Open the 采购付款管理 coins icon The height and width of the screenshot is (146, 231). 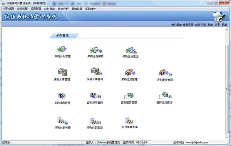click(x=63, y=121)
